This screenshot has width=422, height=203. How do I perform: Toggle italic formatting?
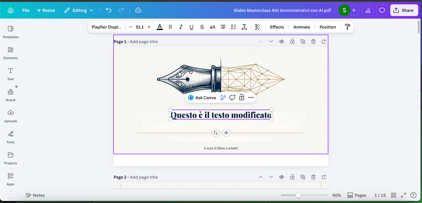pyautogui.click(x=181, y=27)
